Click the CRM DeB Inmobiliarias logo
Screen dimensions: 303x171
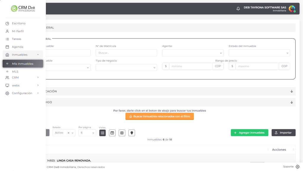point(23,9)
